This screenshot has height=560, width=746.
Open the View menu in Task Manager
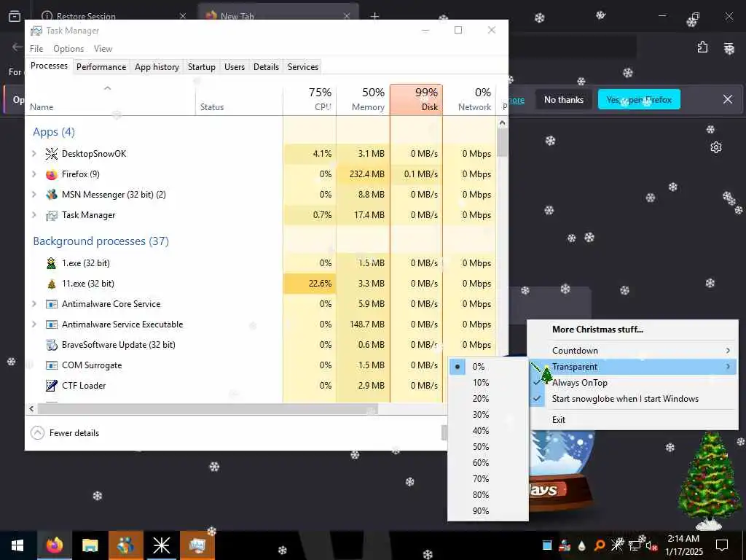click(103, 49)
